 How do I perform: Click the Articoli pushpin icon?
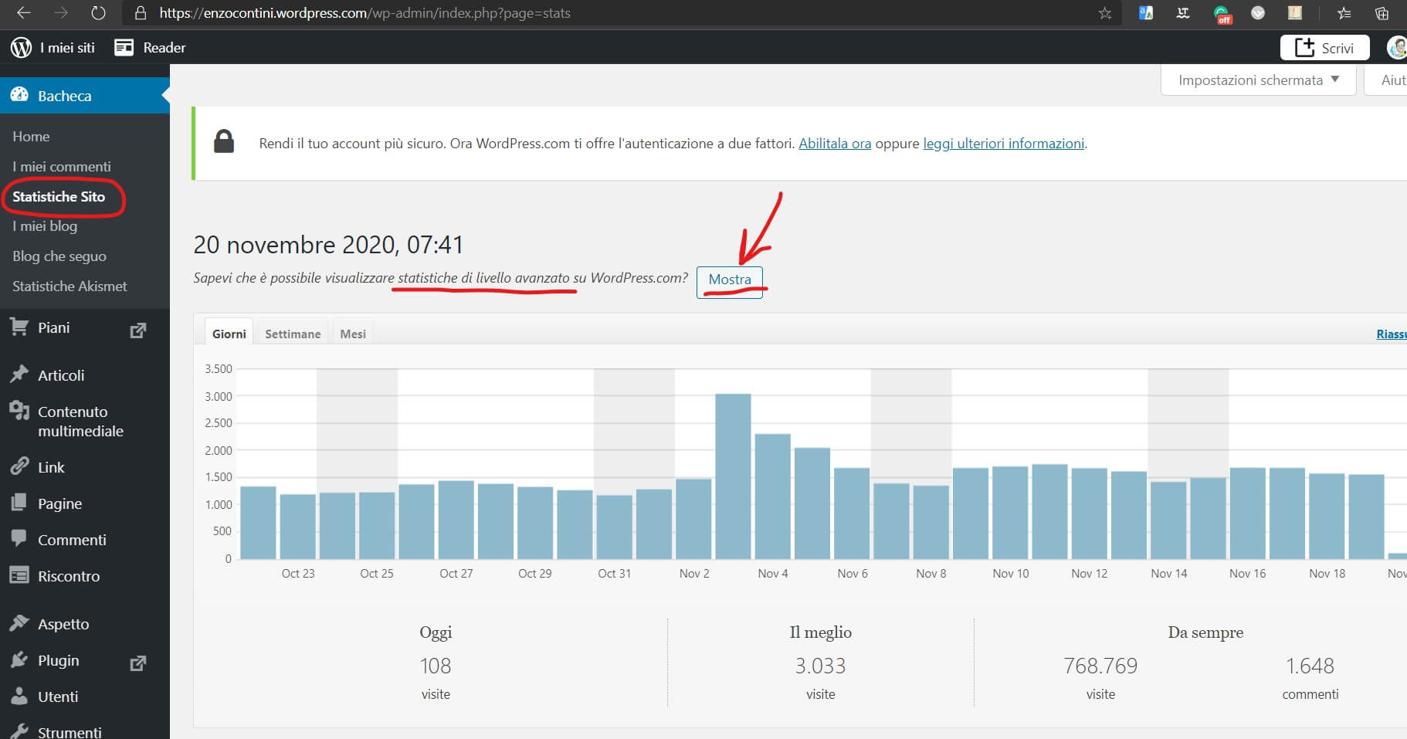(x=19, y=375)
